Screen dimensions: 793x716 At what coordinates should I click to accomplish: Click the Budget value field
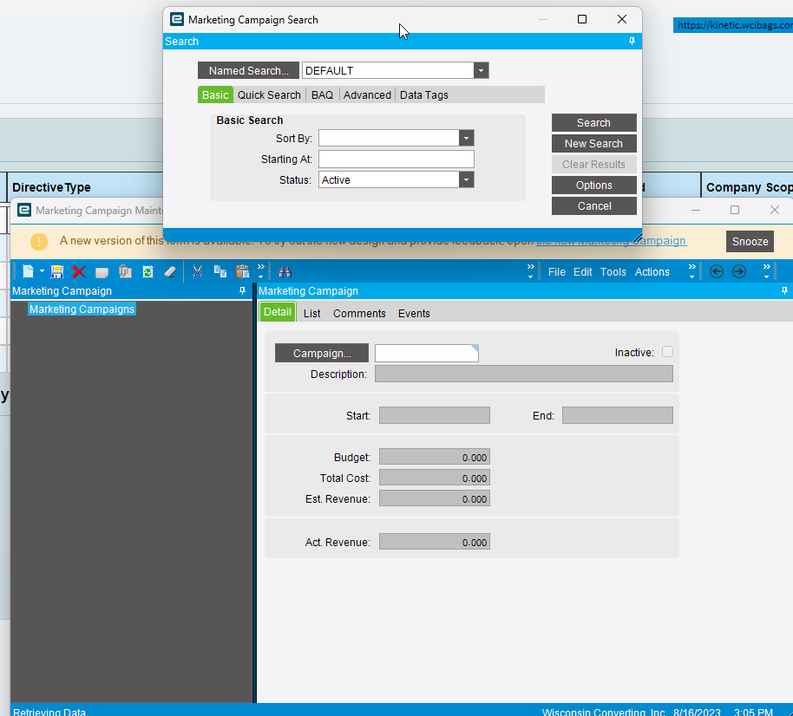pyautogui.click(x=435, y=457)
